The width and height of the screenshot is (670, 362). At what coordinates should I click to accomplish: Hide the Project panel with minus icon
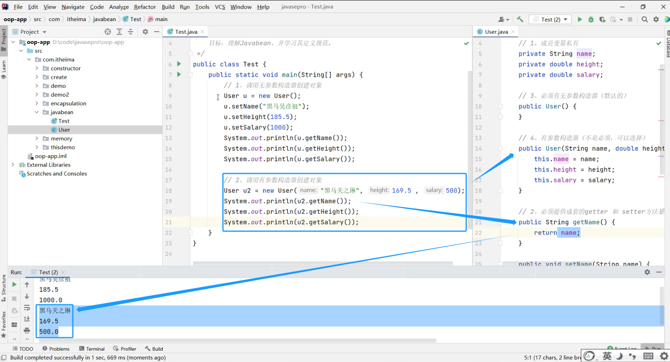click(x=157, y=32)
